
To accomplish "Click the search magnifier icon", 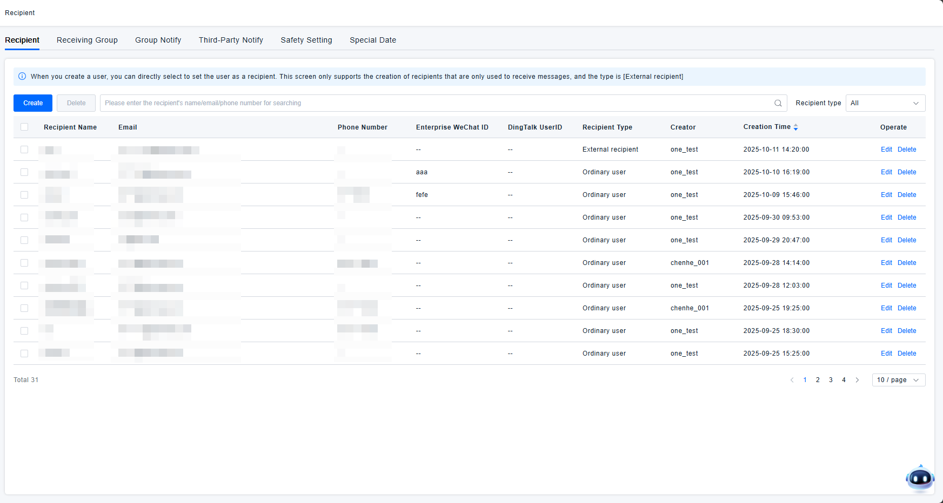I will (778, 103).
